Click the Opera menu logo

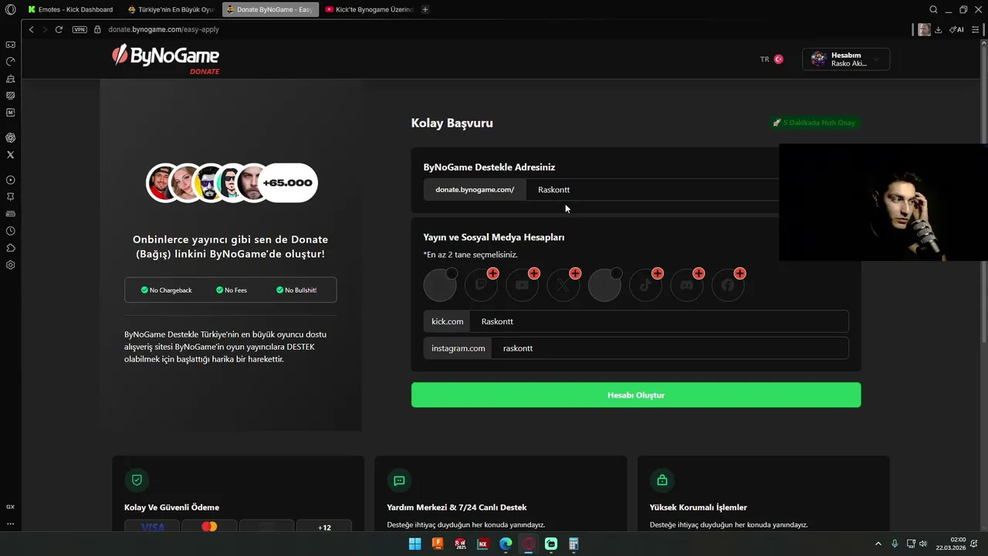10,9
